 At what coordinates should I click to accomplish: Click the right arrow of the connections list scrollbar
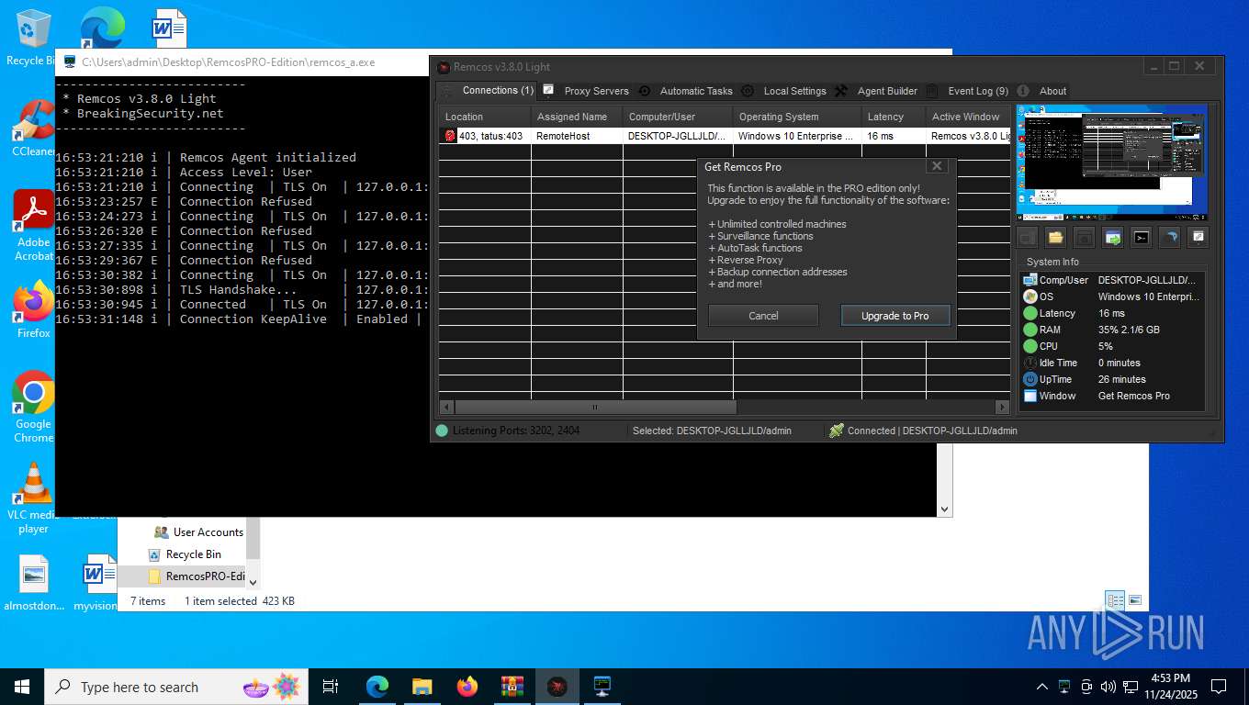[x=1002, y=407]
